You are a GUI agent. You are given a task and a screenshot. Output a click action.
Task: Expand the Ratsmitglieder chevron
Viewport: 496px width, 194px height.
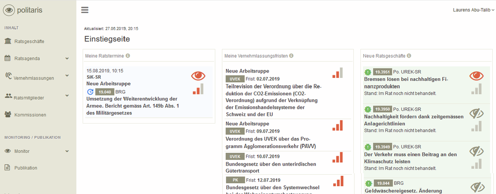tap(67, 96)
